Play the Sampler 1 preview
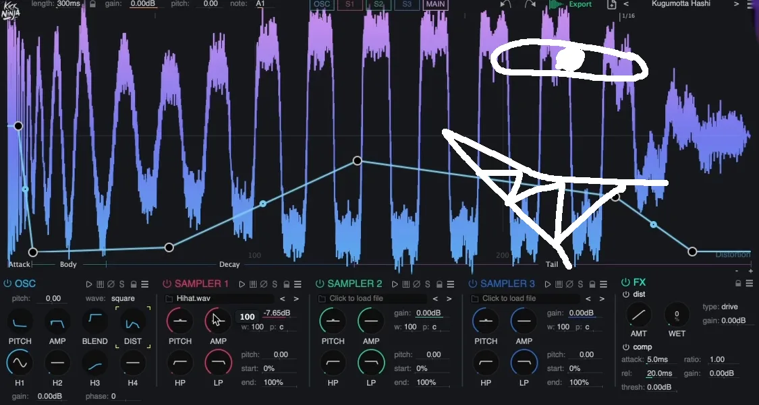759x405 pixels. click(x=242, y=284)
